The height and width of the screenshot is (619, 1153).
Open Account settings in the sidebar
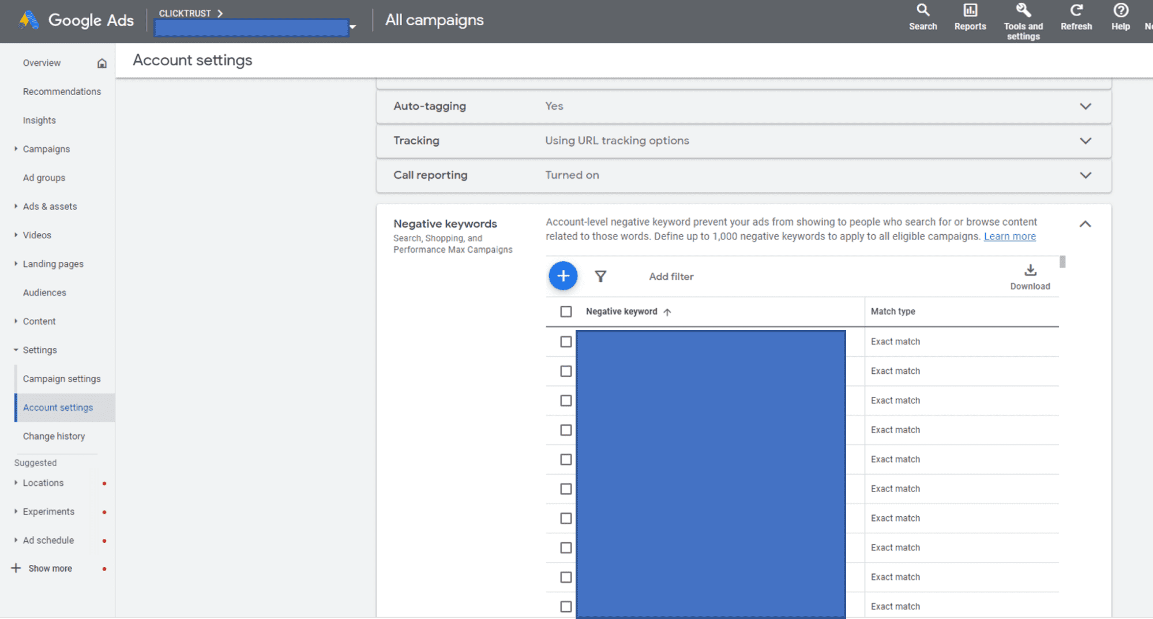(58, 408)
